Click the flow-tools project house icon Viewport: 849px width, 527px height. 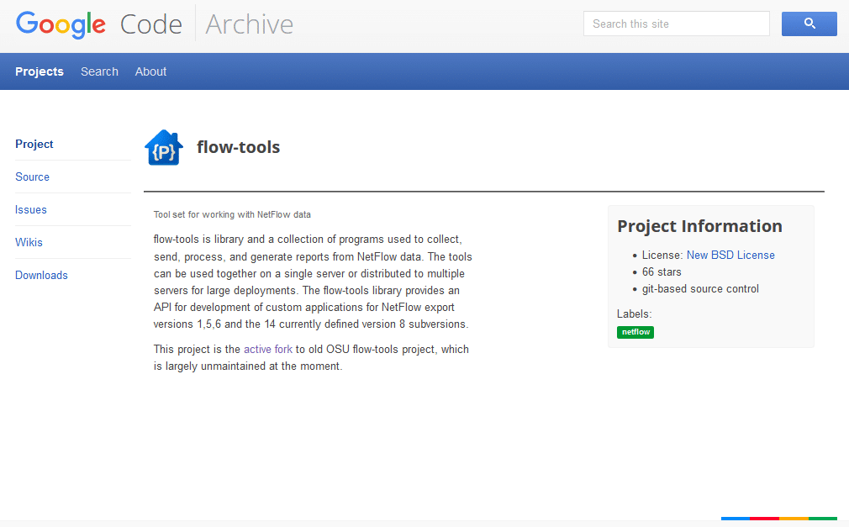pyautogui.click(x=164, y=147)
